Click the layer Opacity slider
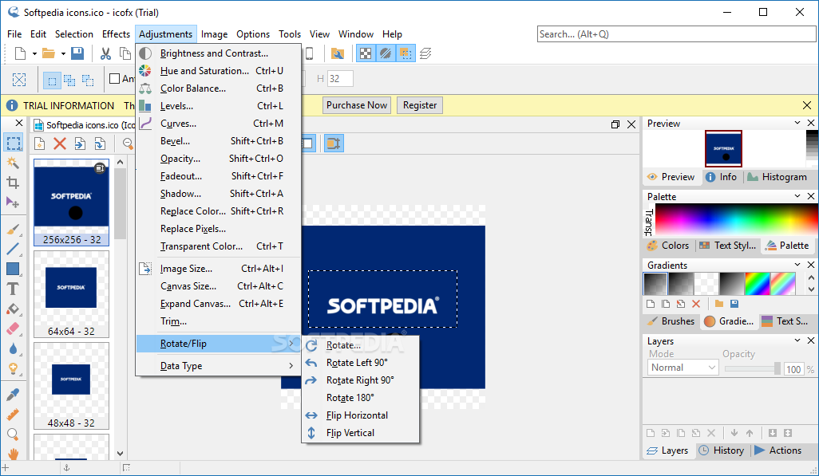Viewport: 819px width, 476px height. [x=752, y=368]
